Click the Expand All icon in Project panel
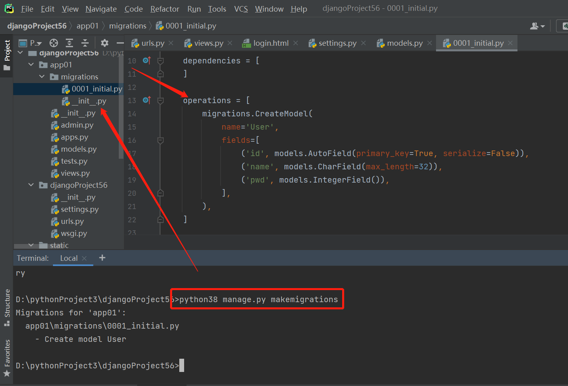568x386 pixels. (69, 43)
